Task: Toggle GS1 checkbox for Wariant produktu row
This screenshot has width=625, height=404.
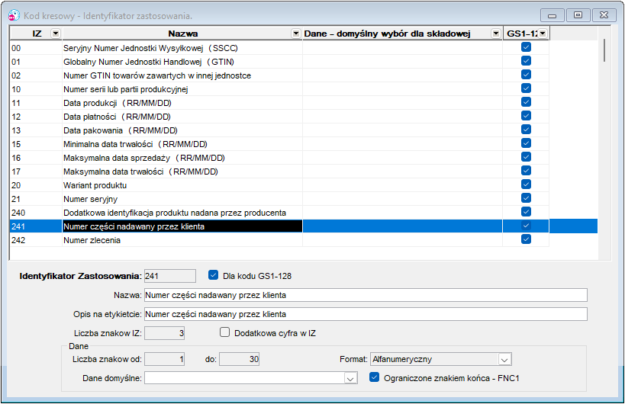Action: pos(526,184)
